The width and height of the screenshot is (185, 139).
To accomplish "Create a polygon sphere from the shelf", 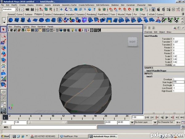I will [10, 20].
